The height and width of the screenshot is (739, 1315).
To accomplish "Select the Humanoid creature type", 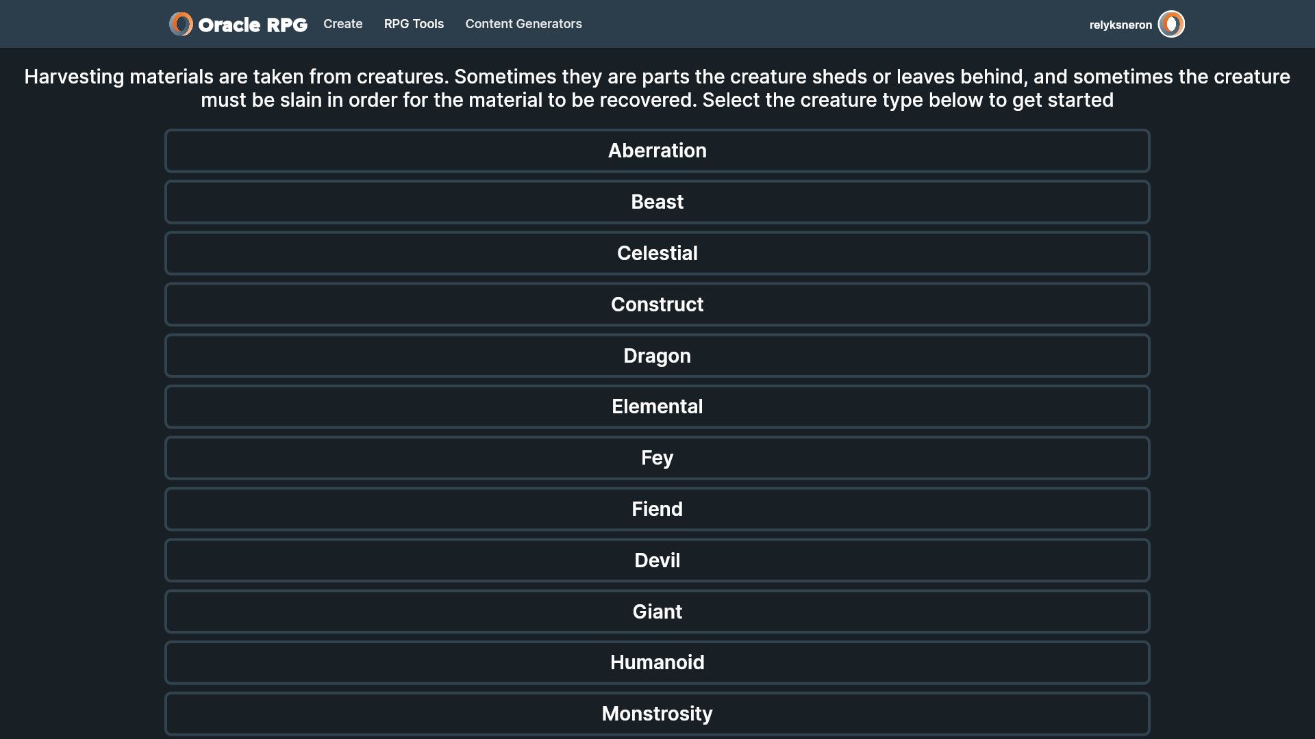I will (x=657, y=662).
